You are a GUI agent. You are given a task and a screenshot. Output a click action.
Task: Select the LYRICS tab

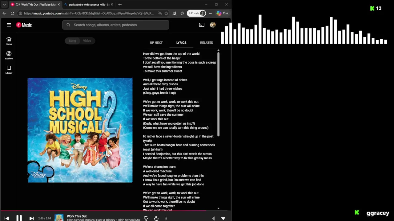click(x=181, y=43)
